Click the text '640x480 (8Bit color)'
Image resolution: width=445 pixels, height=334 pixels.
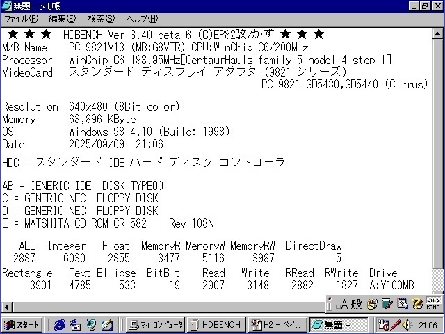click(x=124, y=106)
